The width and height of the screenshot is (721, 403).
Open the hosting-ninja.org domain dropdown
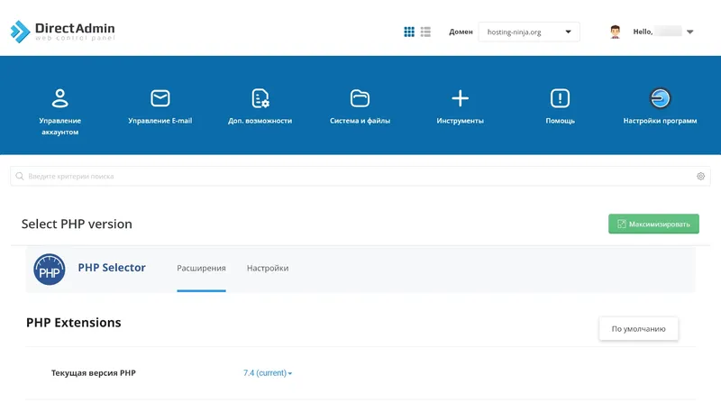pos(529,32)
